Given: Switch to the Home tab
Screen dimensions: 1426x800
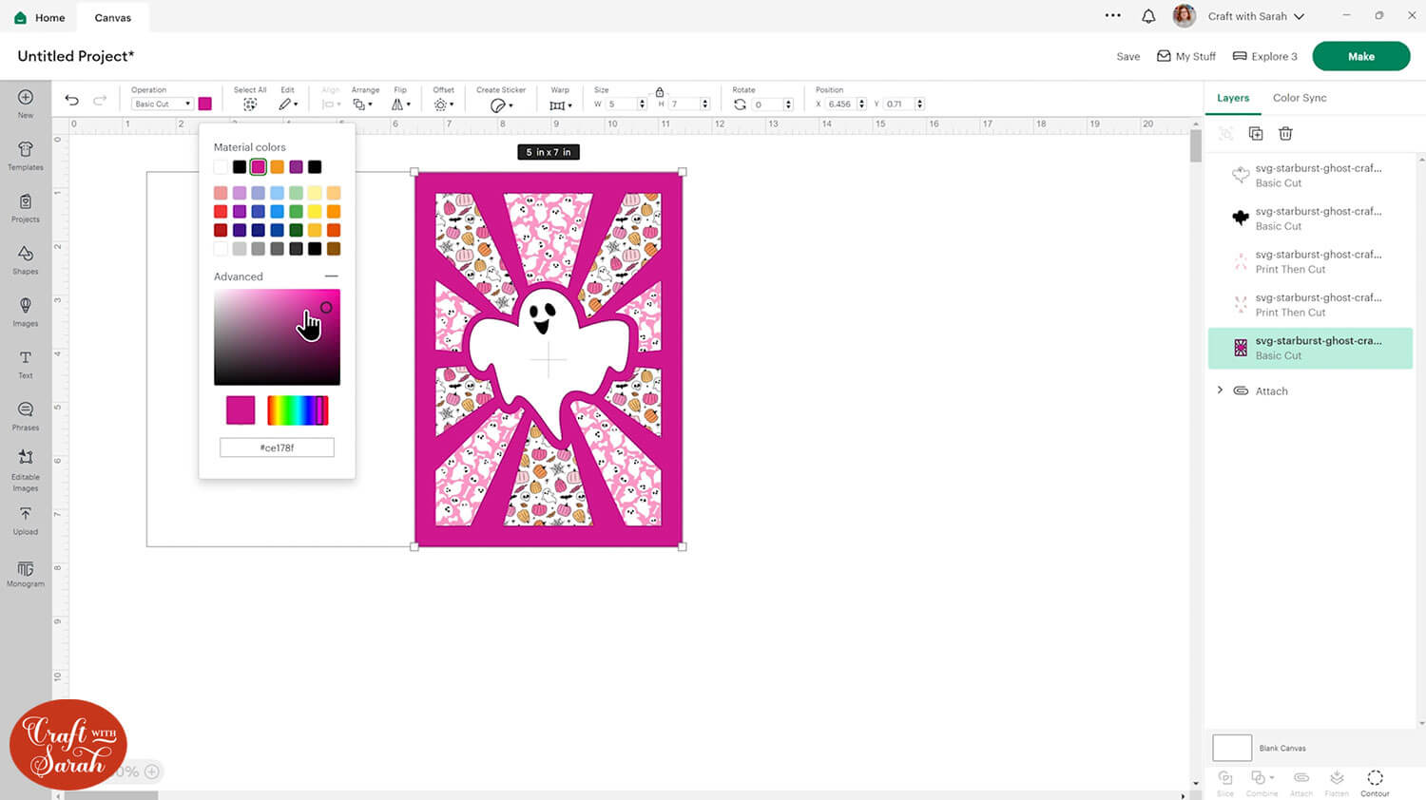Looking at the screenshot, I should click(x=40, y=17).
